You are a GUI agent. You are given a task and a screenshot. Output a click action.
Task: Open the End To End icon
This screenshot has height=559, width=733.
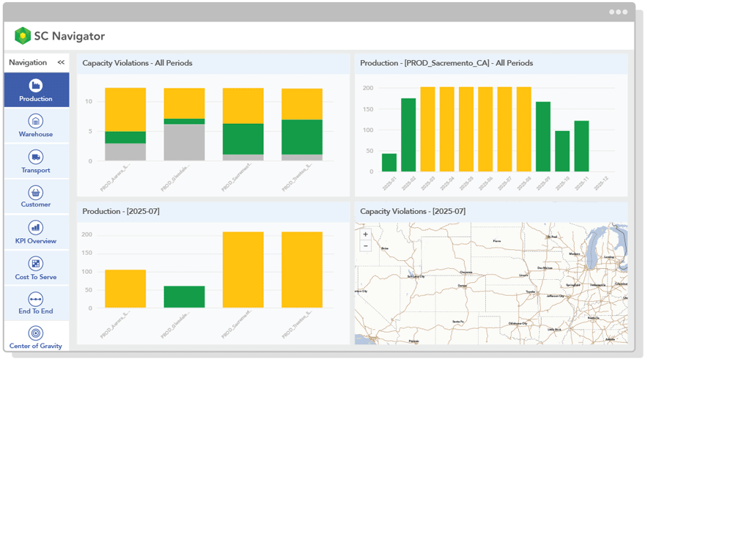point(35,299)
